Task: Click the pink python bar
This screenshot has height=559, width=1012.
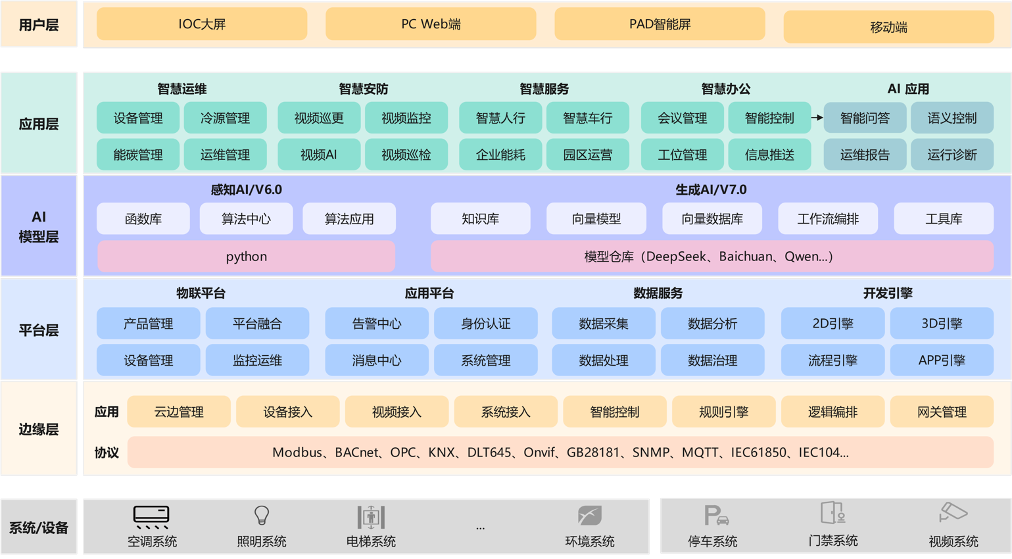Action: (246, 256)
